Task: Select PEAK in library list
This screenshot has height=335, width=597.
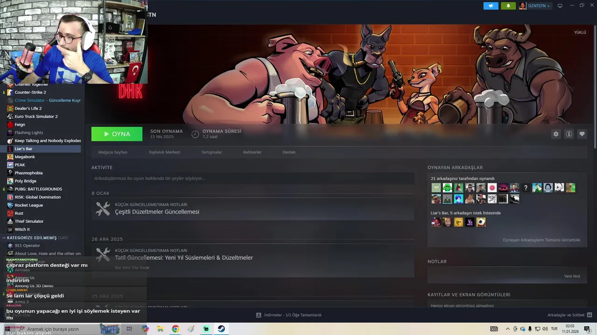Action: (x=20, y=165)
